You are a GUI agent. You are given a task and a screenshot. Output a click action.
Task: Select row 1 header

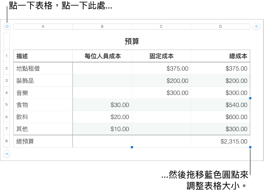[x=6, y=56]
